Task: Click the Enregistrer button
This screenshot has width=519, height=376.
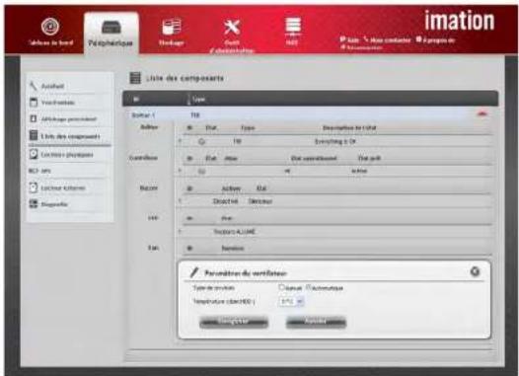Action: point(234,322)
